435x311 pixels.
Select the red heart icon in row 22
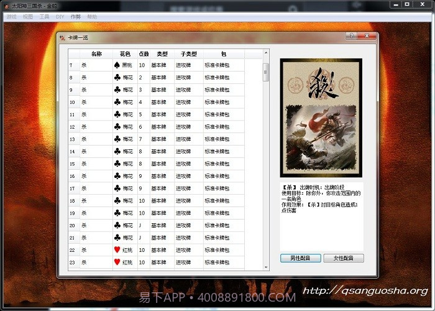coord(117,250)
